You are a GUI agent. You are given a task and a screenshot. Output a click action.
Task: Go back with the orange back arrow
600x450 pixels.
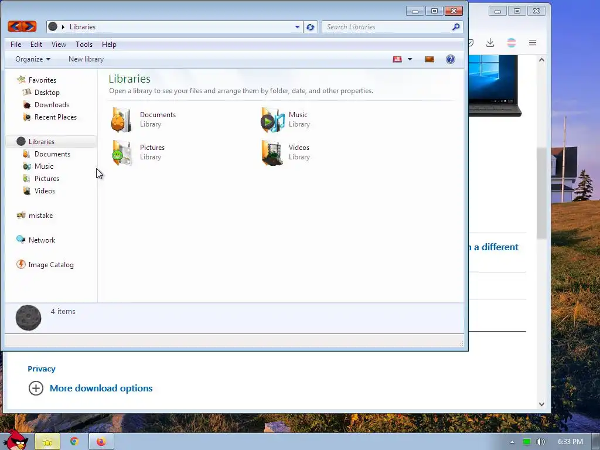click(15, 26)
